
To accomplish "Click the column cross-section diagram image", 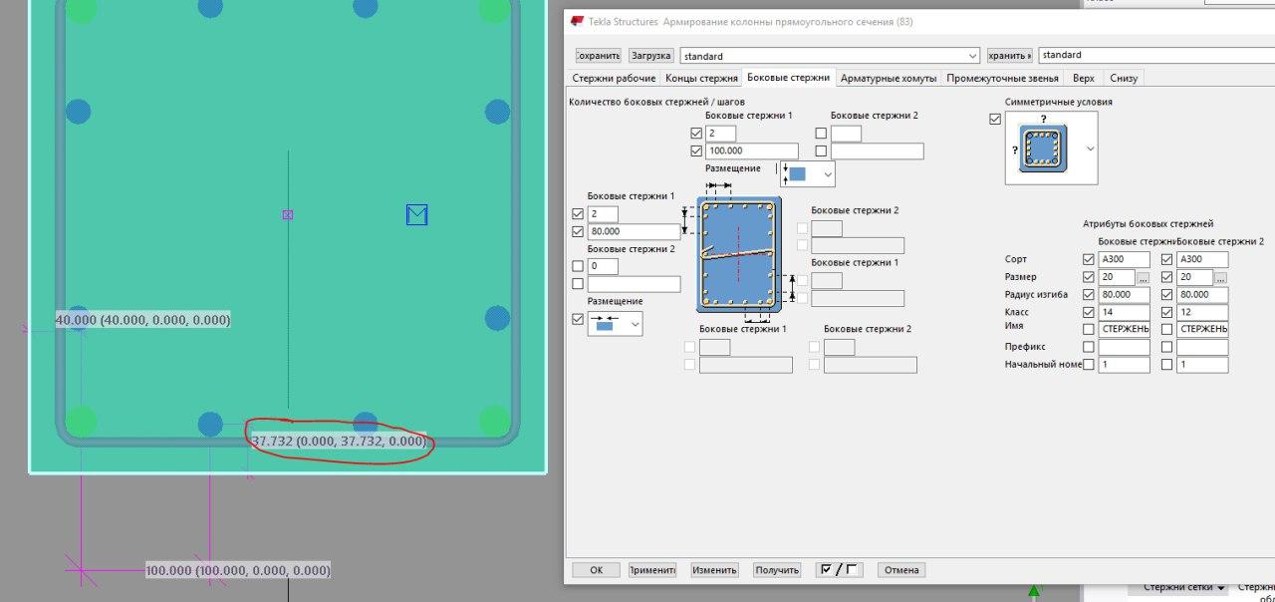I will click(x=738, y=251).
